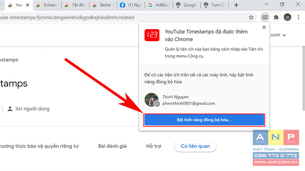The height and width of the screenshot is (171, 305).
Task: Click the Facebook icon on the (1) Ngó tab
Action: tap(122, 5)
